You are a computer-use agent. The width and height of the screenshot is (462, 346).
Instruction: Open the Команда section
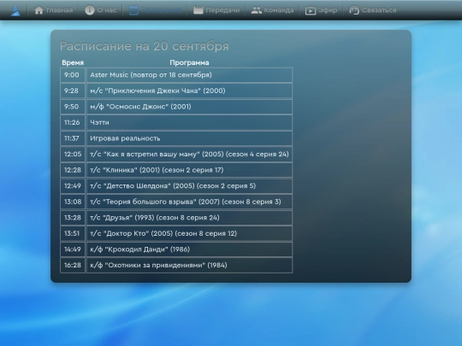pos(272,10)
